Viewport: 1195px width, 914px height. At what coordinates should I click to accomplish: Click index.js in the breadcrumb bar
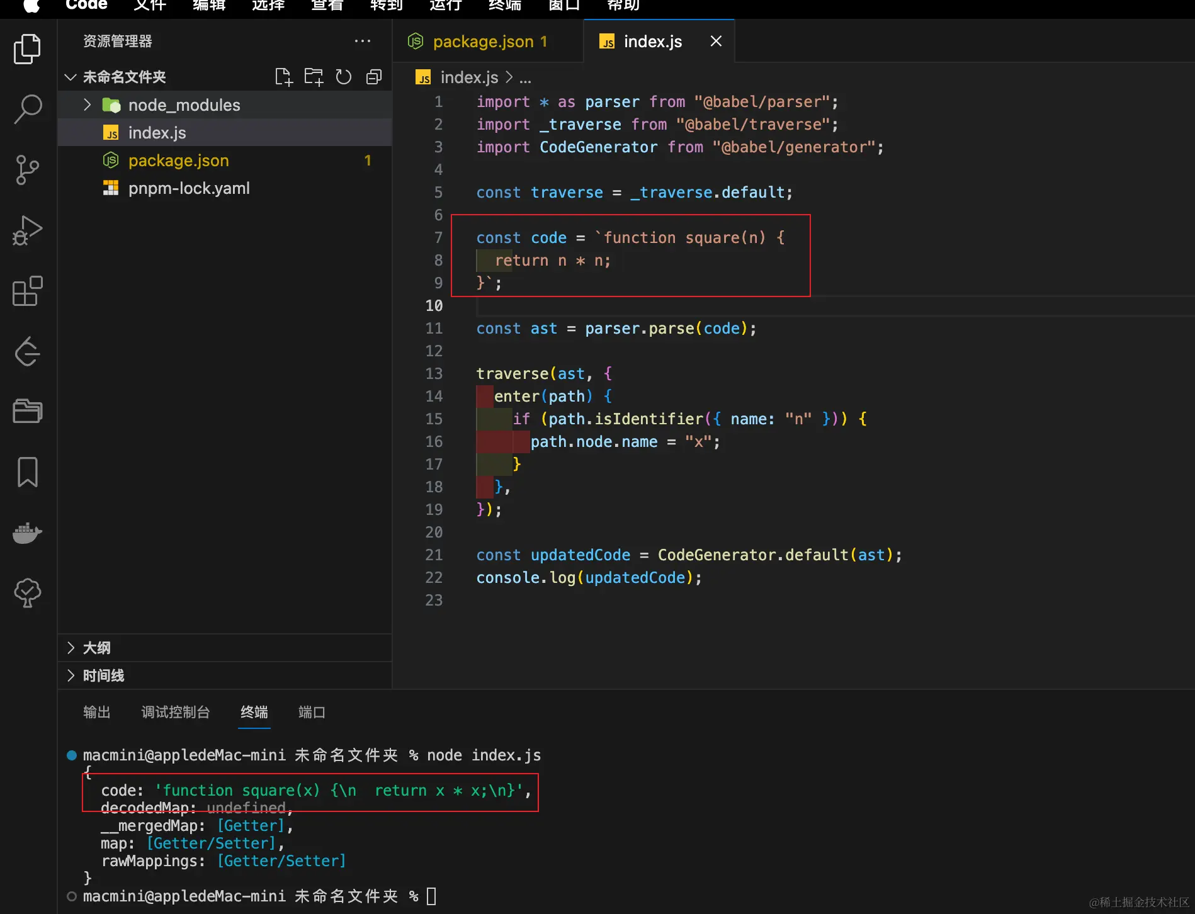(x=469, y=77)
